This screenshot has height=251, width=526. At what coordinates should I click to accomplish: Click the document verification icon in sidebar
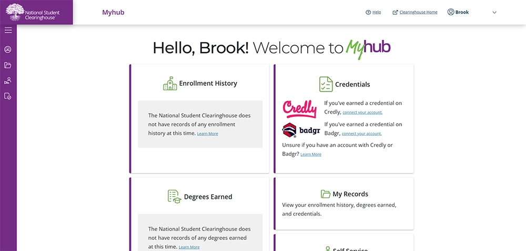(x=8, y=96)
